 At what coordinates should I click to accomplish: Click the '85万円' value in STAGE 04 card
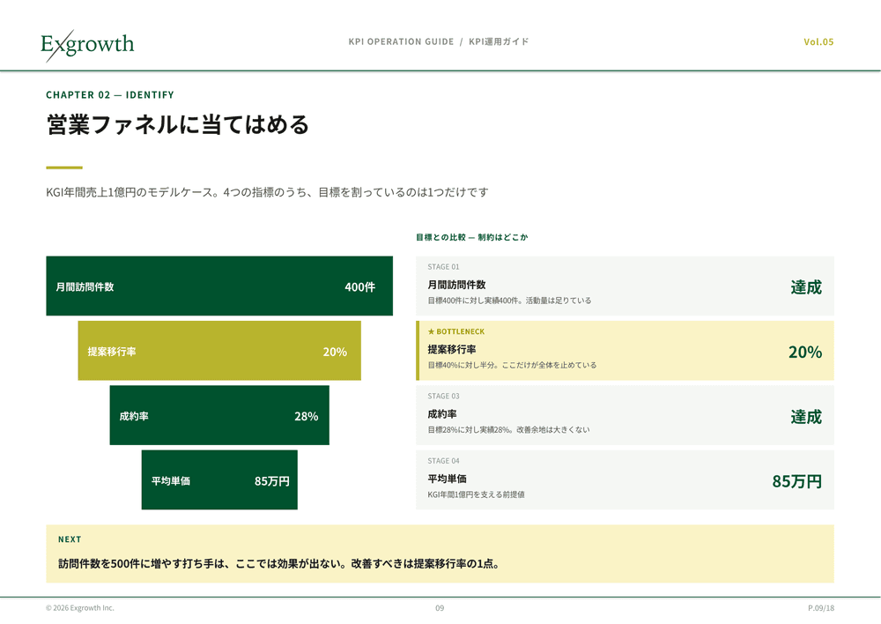click(x=797, y=481)
